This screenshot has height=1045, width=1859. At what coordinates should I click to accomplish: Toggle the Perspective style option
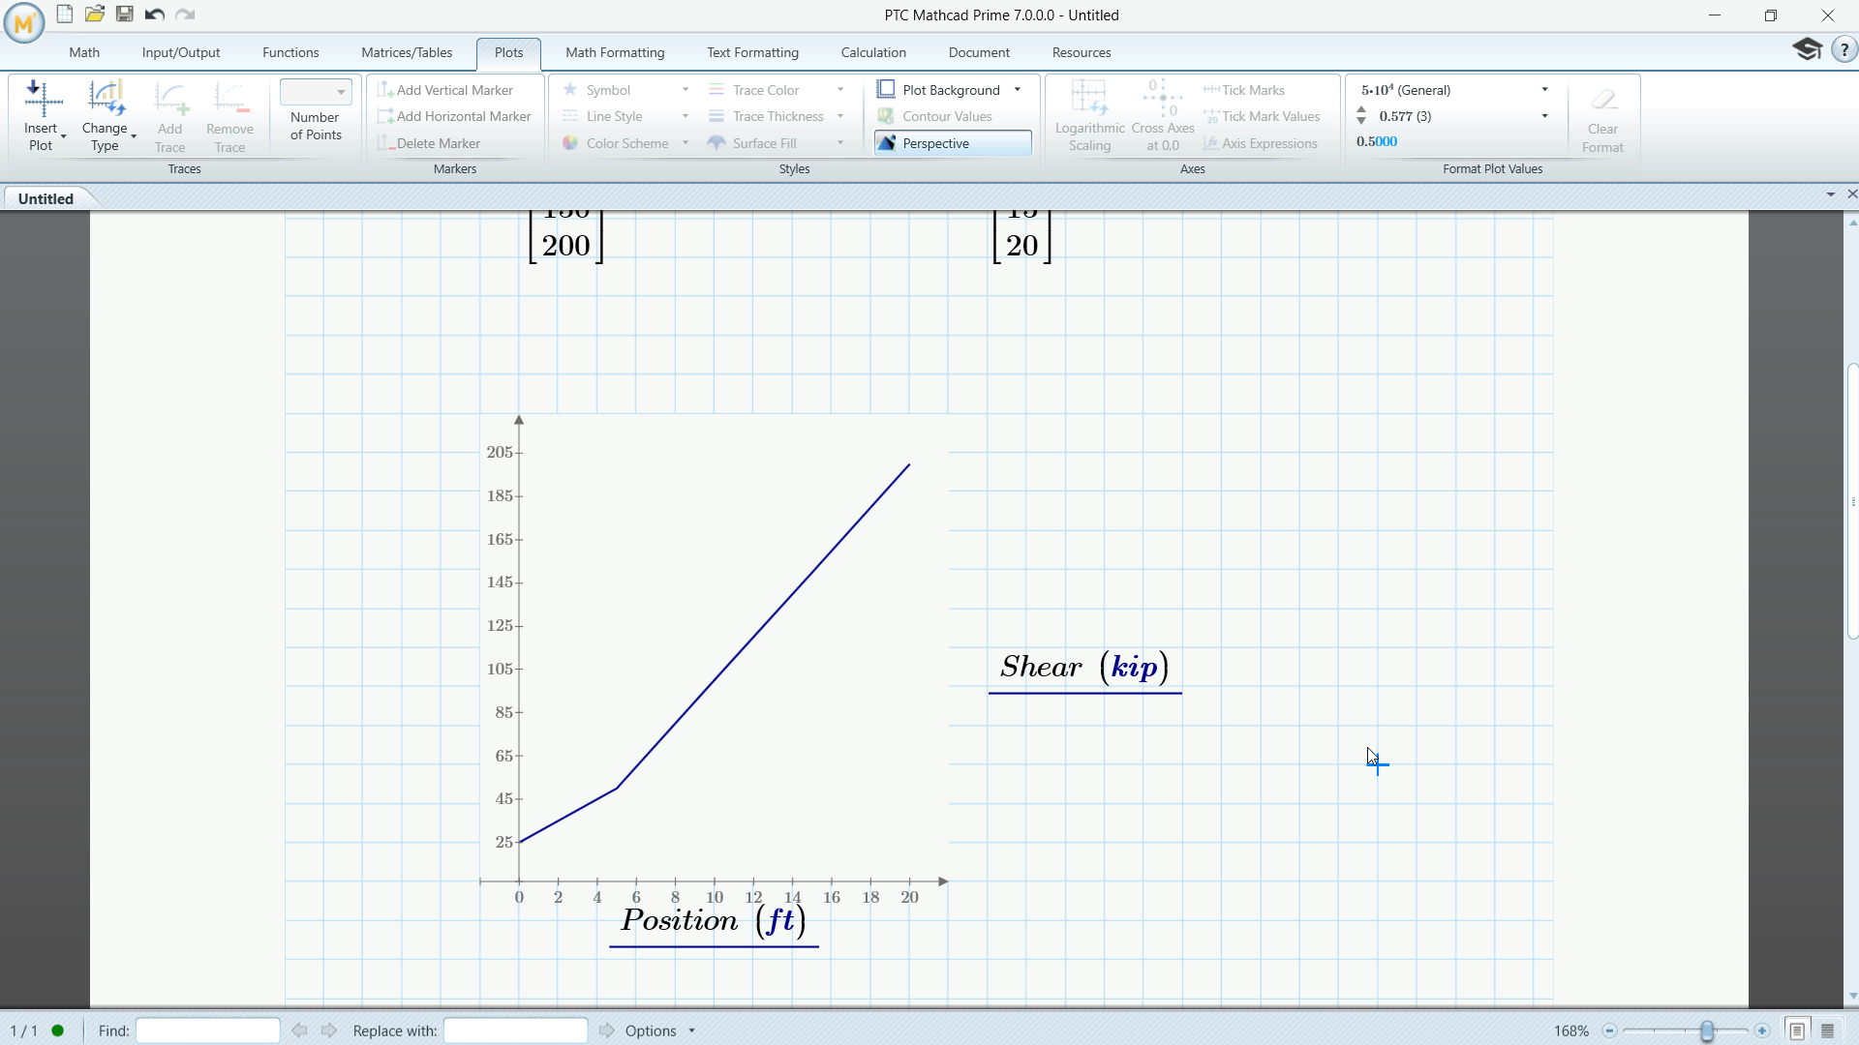click(953, 143)
